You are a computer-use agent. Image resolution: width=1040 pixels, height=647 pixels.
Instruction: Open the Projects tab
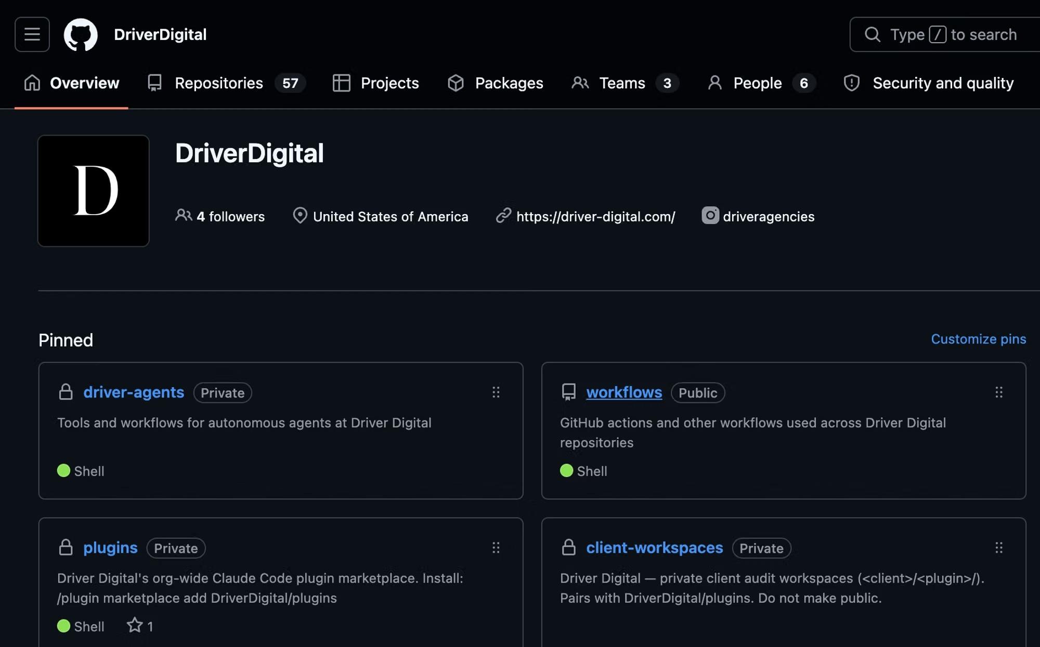click(x=375, y=83)
